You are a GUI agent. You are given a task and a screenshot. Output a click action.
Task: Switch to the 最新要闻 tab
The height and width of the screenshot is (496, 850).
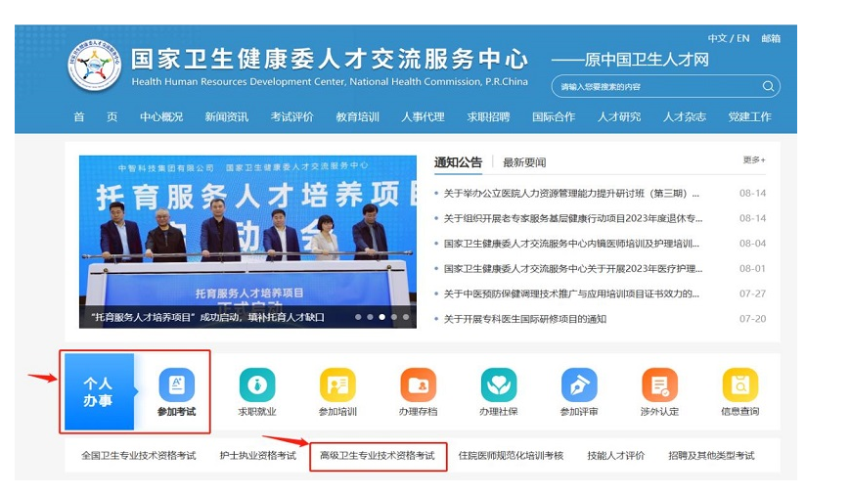pyautogui.click(x=524, y=162)
